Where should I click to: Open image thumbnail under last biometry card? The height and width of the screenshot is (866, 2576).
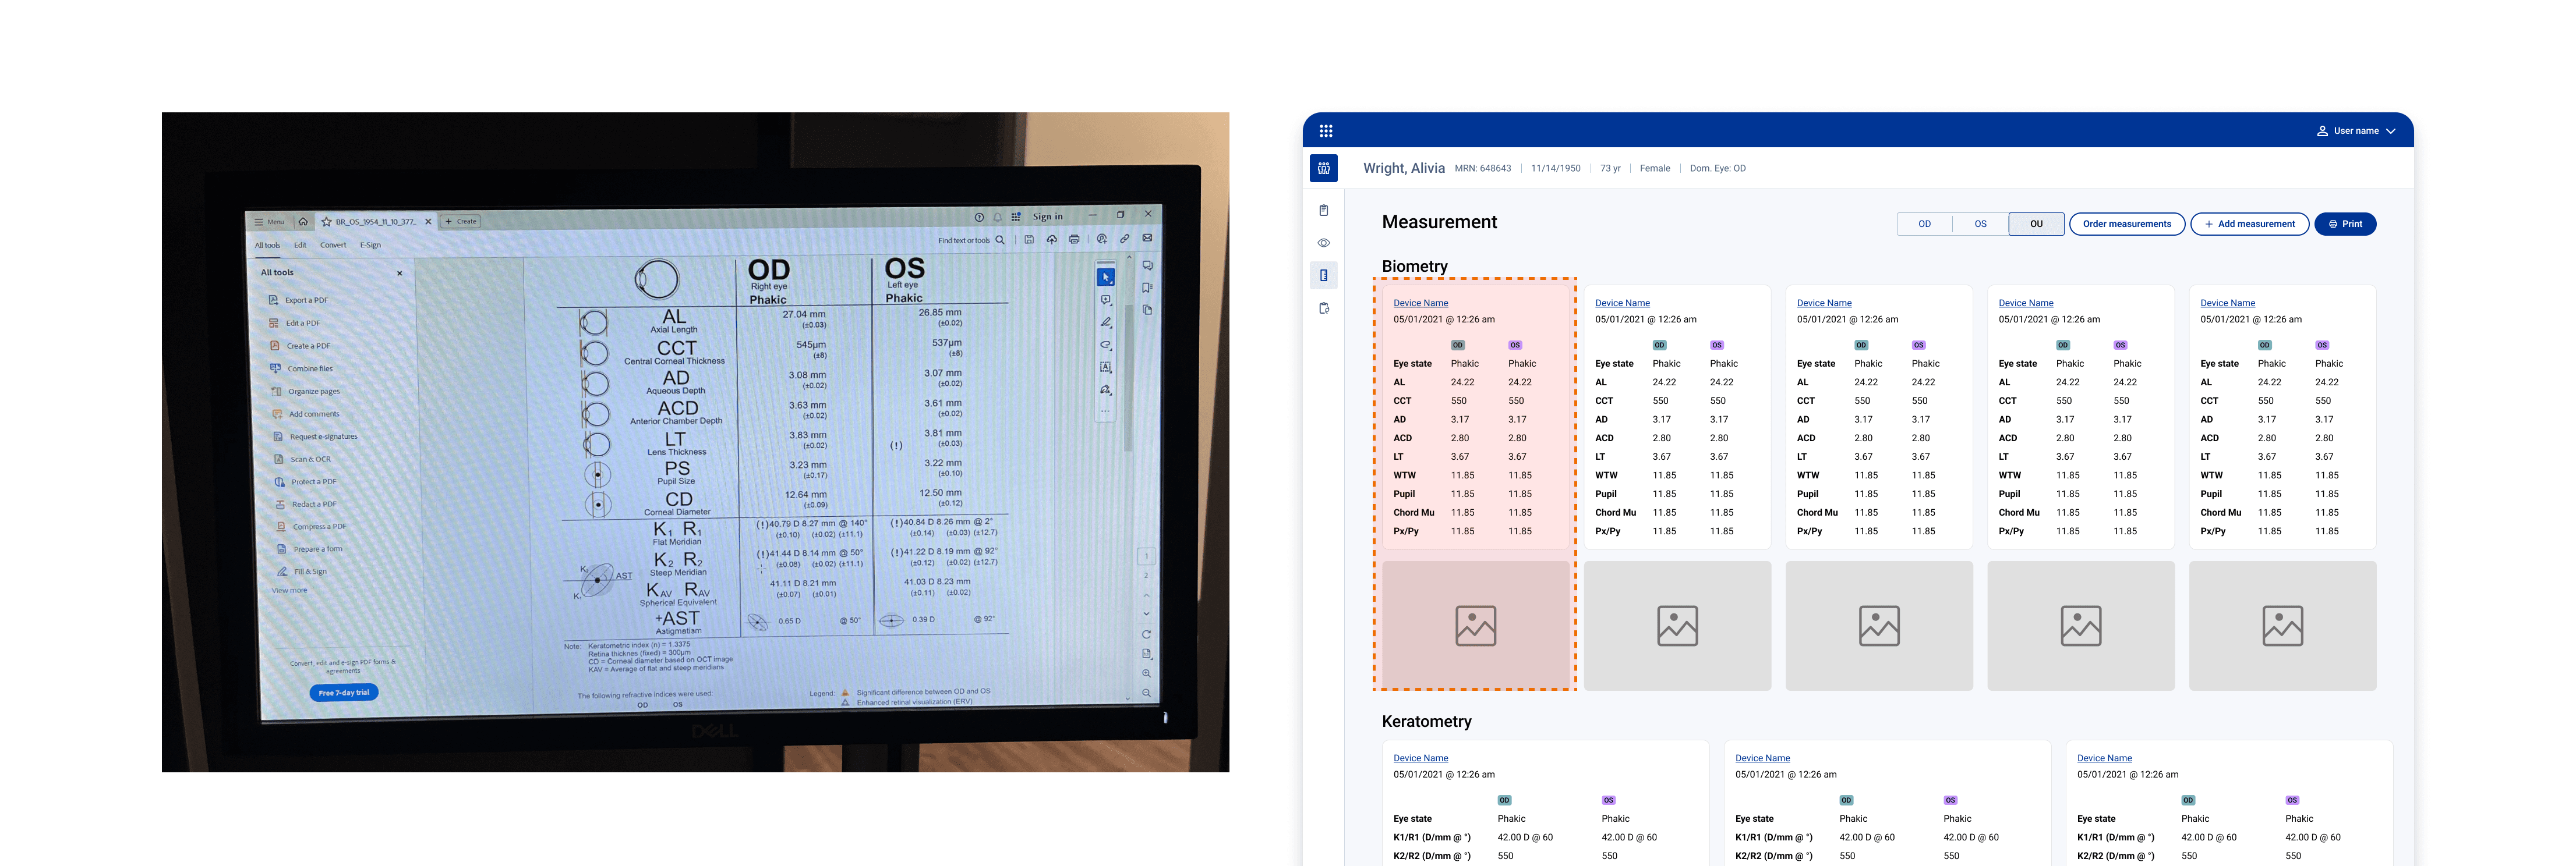tap(2282, 625)
